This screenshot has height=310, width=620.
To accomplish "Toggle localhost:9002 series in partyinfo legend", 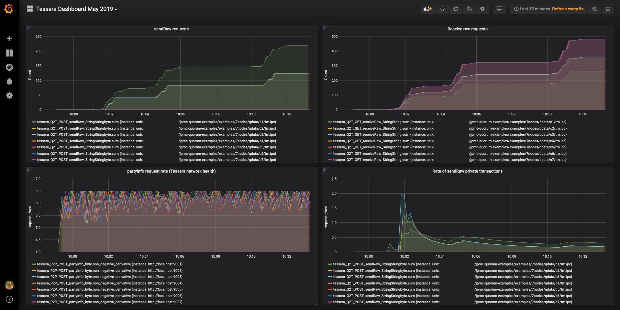I will 110,271.
